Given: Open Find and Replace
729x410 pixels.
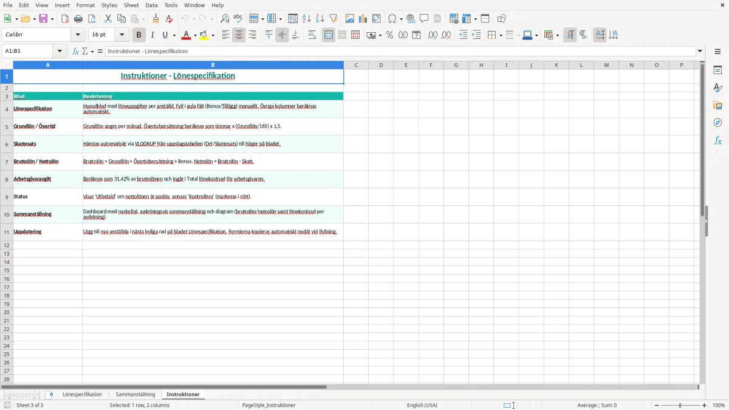Looking at the screenshot, I should pos(225,19).
